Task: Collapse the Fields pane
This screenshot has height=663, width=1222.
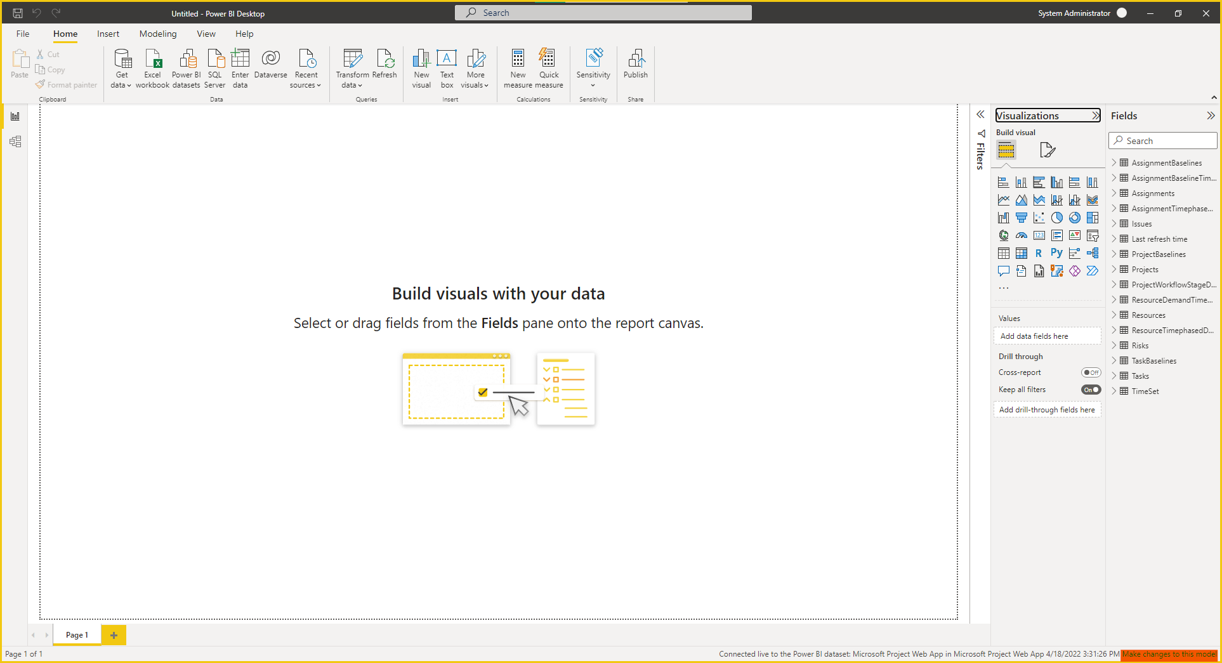Action: pos(1211,115)
